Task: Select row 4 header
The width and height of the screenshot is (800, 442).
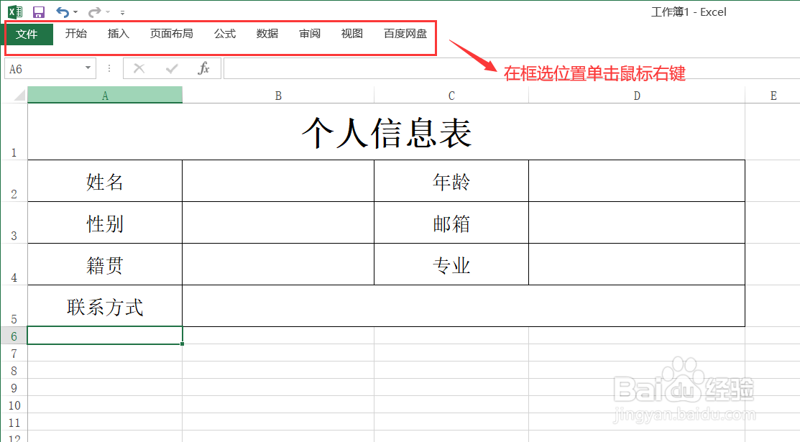Action: pyautogui.click(x=14, y=264)
